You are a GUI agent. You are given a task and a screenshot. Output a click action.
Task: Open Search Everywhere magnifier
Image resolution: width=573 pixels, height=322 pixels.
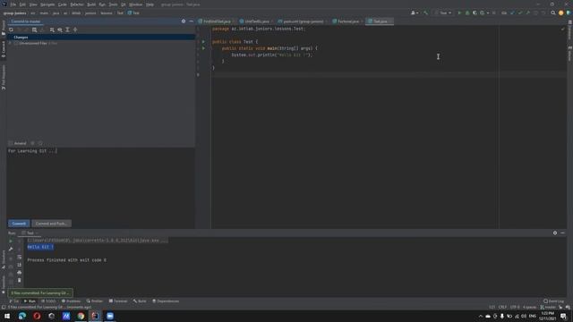pos(553,13)
